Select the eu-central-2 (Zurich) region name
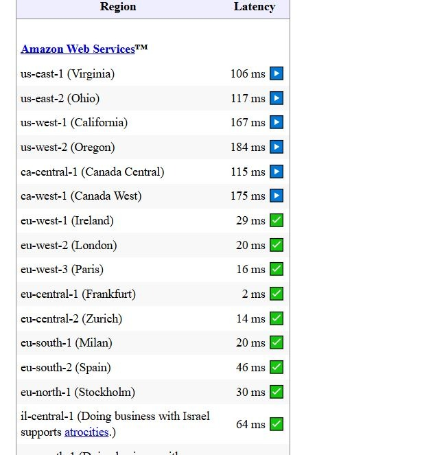 point(71,318)
